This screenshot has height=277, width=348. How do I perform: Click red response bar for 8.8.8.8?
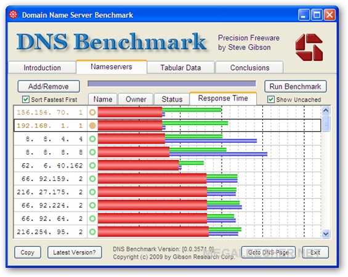click(134, 152)
